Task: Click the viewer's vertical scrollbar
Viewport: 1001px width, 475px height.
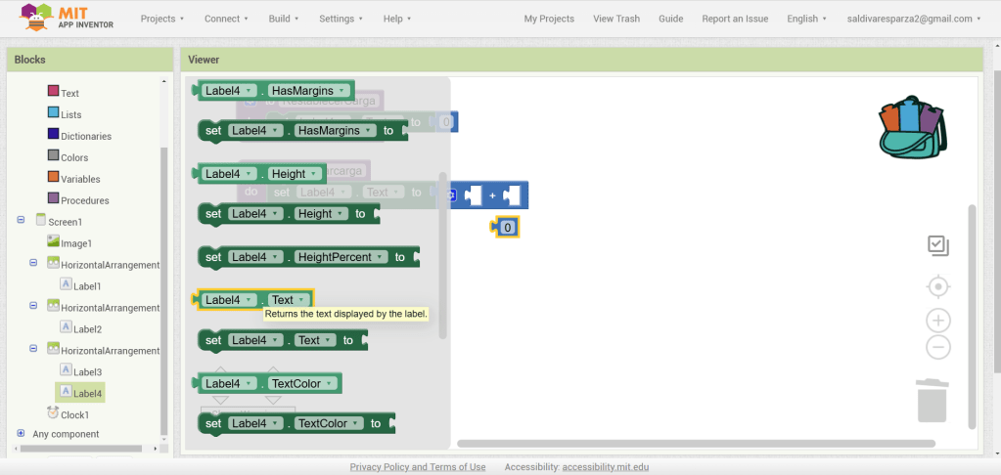Action: [971, 313]
